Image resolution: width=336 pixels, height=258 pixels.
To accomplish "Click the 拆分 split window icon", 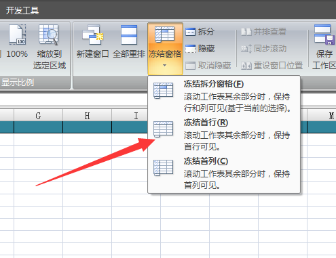I will tap(190, 32).
